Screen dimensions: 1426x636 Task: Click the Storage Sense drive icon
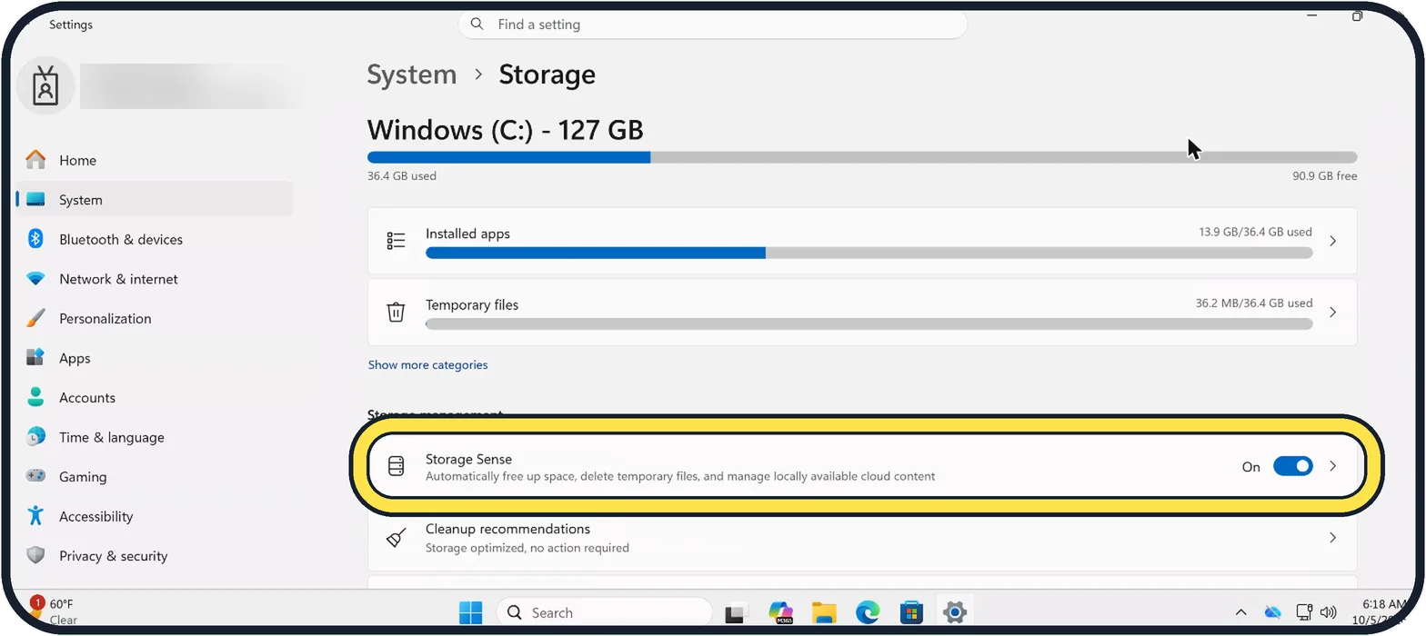(x=396, y=467)
